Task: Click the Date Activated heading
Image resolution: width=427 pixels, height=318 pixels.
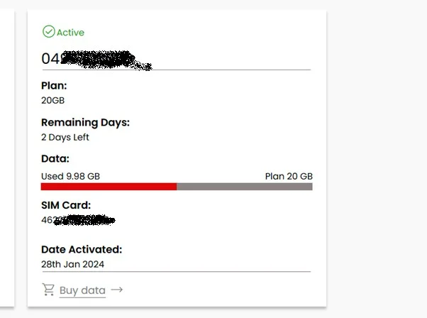Action: click(x=82, y=249)
